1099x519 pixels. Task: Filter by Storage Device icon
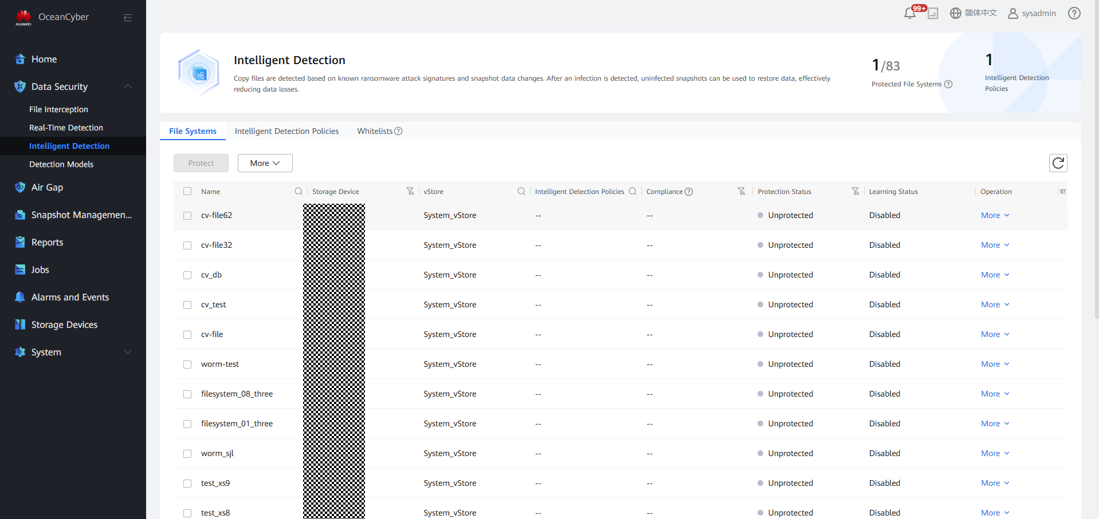tap(410, 192)
